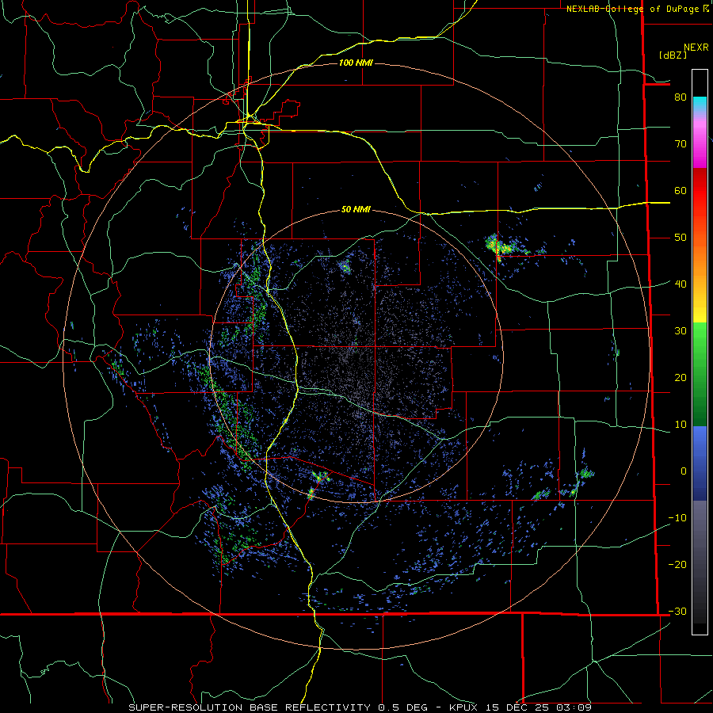The height and width of the screenshot is (713, 713).
Task: Click the 40 value on the dBZ scale
Action: tap(681, 284)
